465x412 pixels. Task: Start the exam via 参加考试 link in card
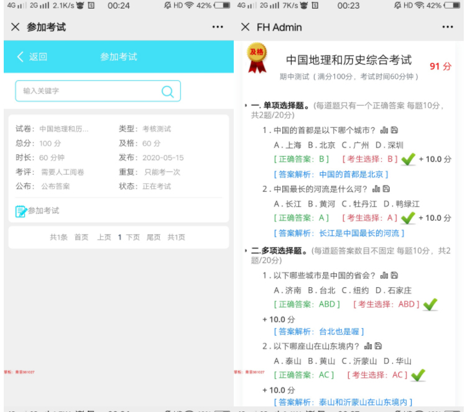click(44, 211)
